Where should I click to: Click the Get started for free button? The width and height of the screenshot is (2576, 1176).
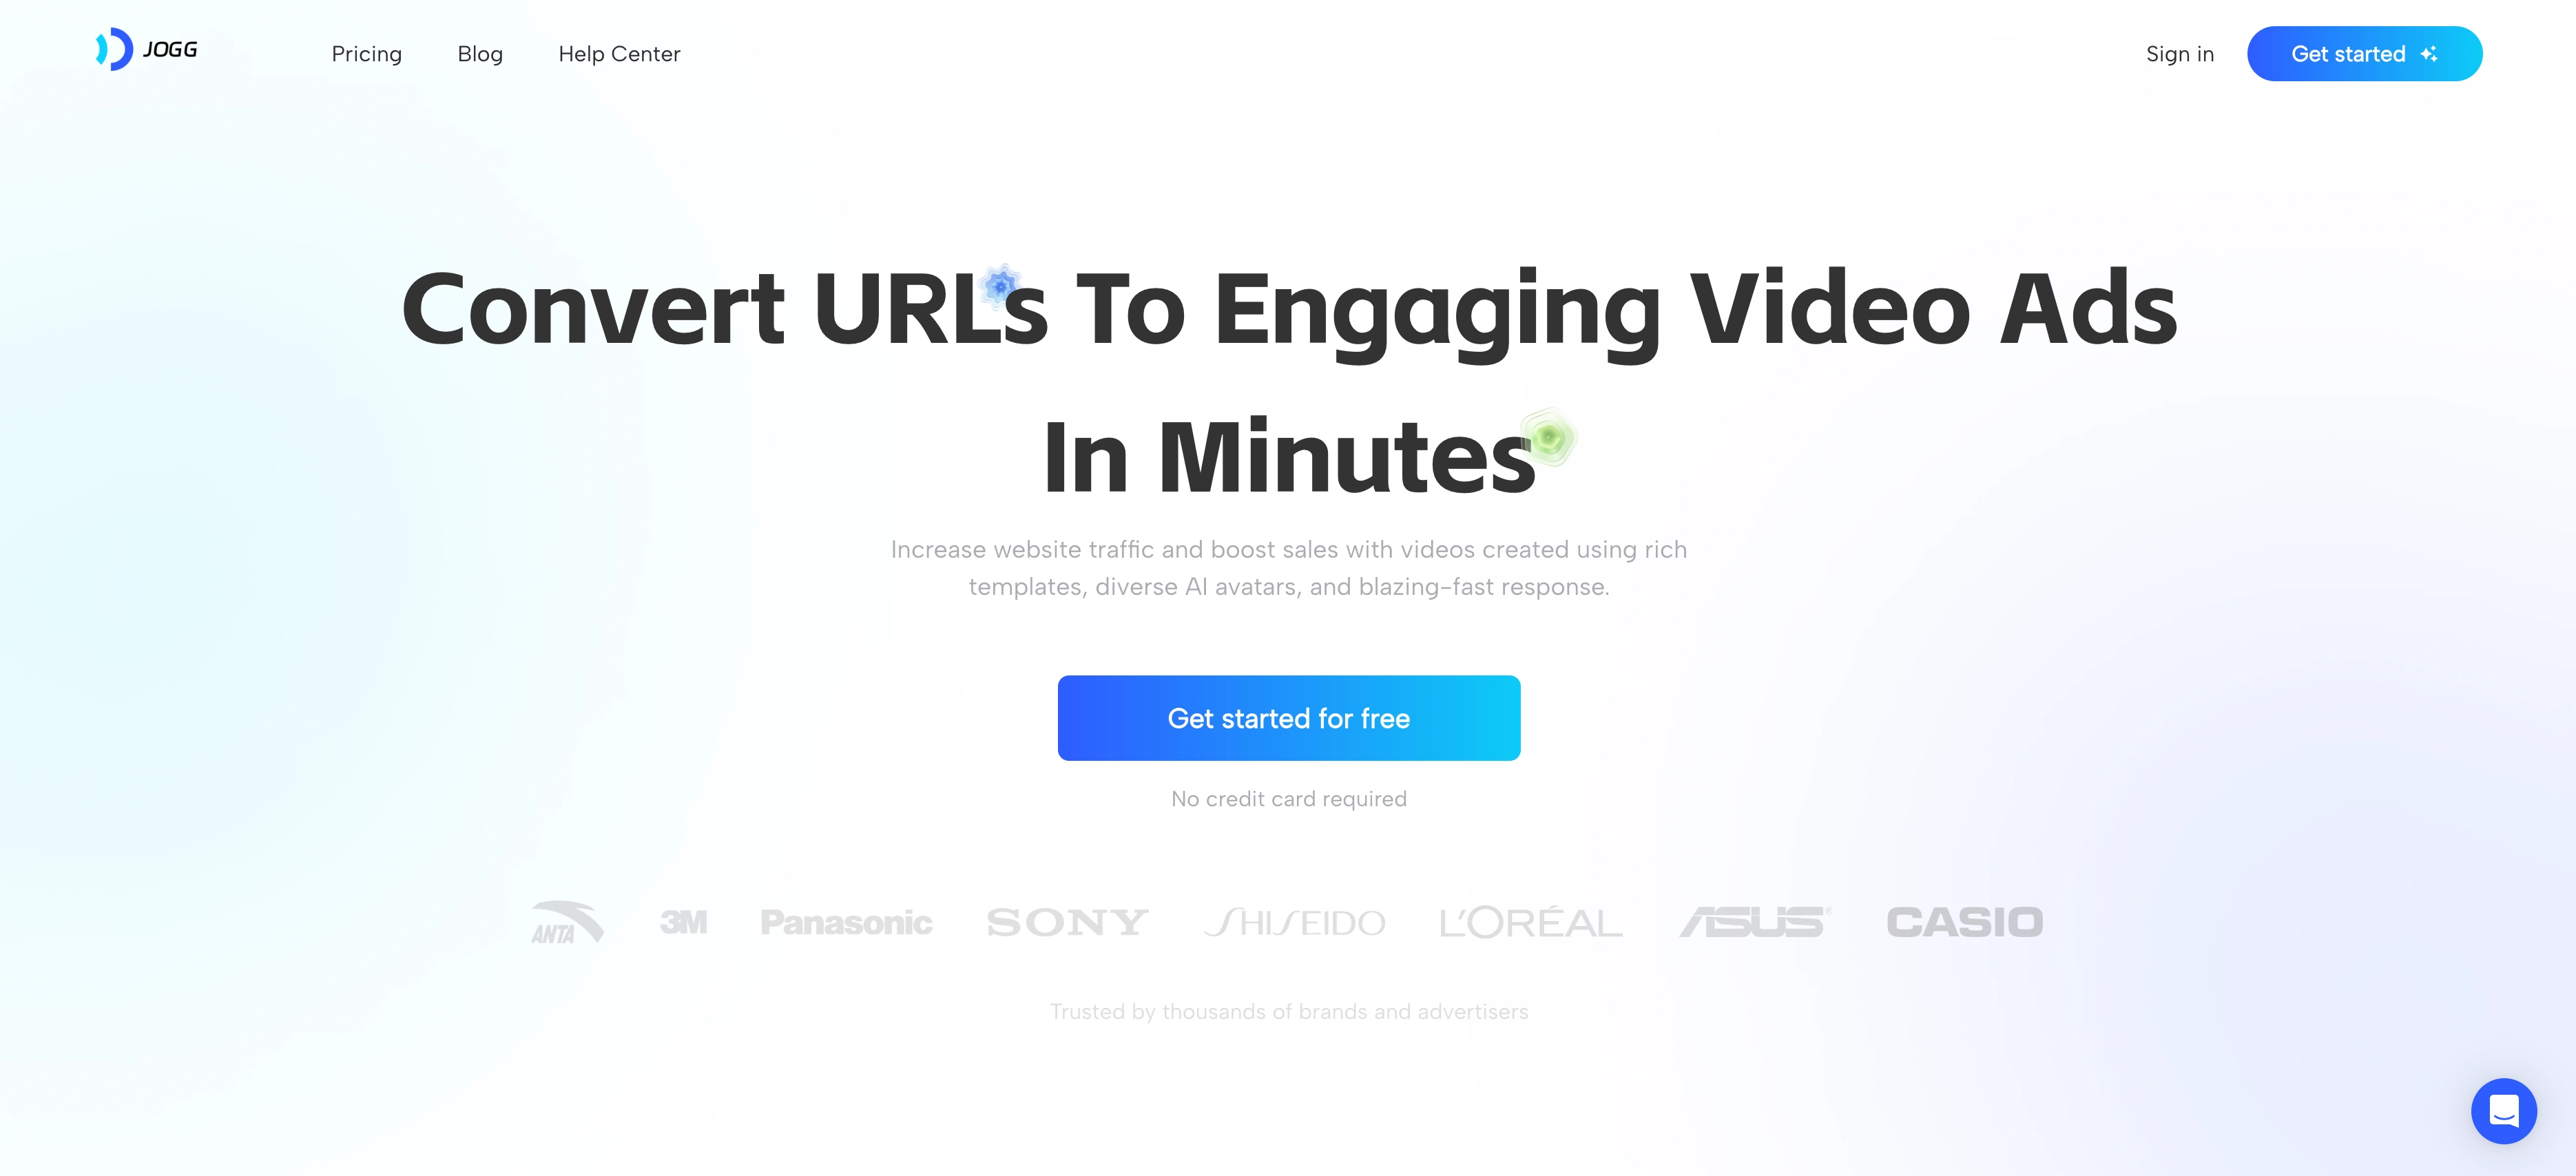coord(1288,717)
